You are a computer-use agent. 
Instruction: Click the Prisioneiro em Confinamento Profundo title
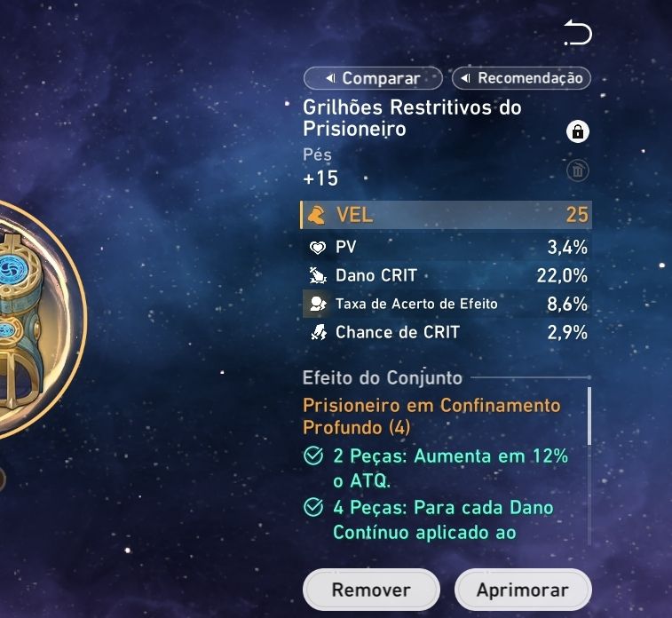[x=431, y=416]
